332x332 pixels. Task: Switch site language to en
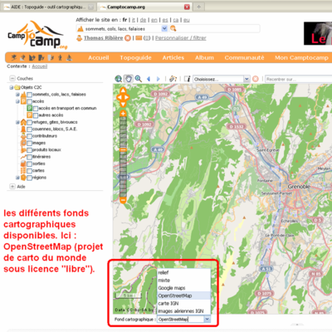click(154, 20)
